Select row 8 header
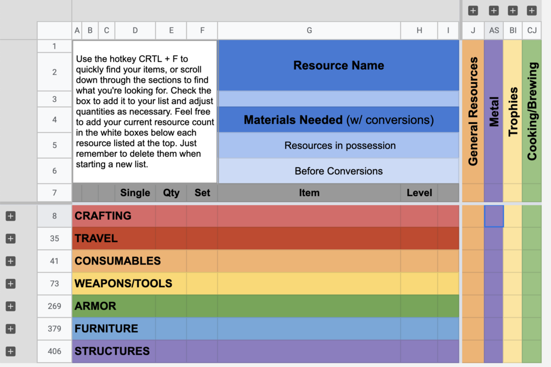 click(54, 216)
